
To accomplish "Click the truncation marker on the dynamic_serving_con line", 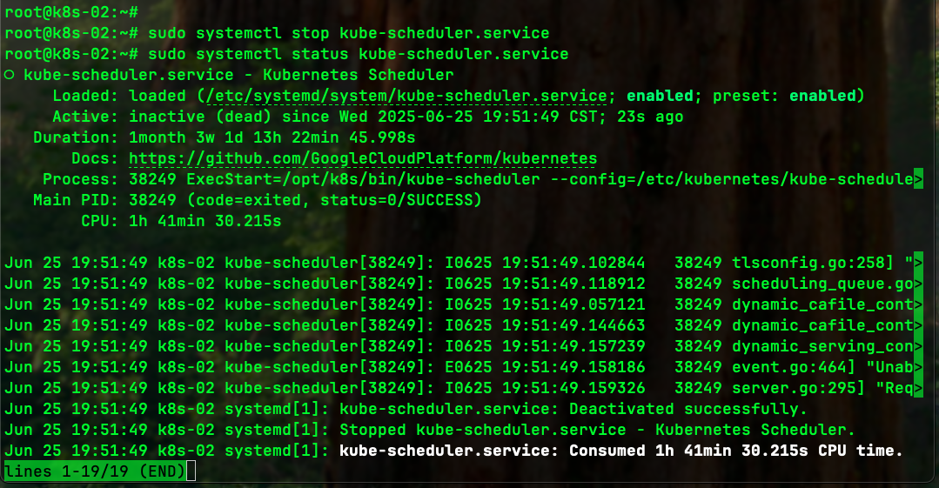I will (x=918, y=346).
